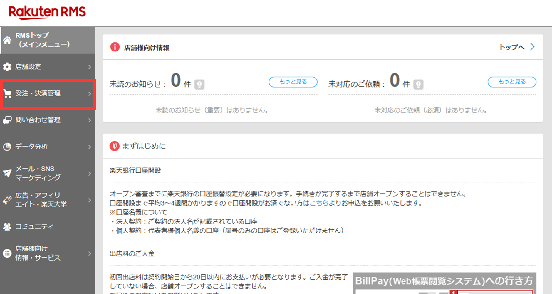
Task: Click the 店舗様向け情報 heading text
Action: (147, 48)
